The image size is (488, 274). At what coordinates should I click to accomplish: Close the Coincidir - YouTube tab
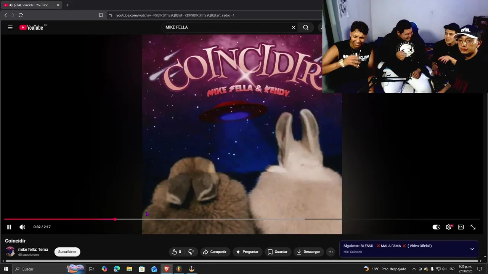(58, 5)
